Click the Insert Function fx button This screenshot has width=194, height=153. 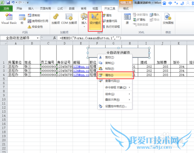tap(55, 38)
